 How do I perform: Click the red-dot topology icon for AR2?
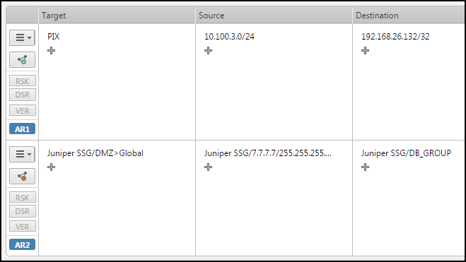coord(23,177)
